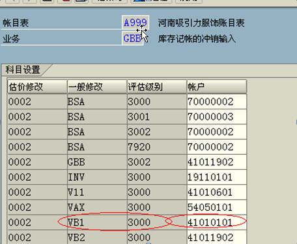Click account field 70000003
The height and width of the screenshot is (244, 297).
[217, 116]
